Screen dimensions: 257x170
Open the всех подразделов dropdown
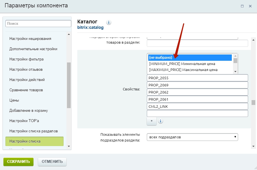192,137
